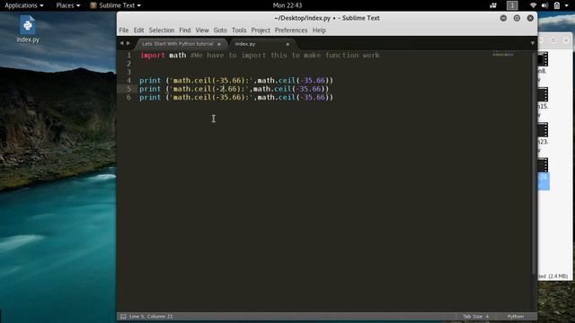Open the Tab Size: 4 selector
The width and height of the screenshot is (575, 323).
pyautogui.click(x=475, y=317)
